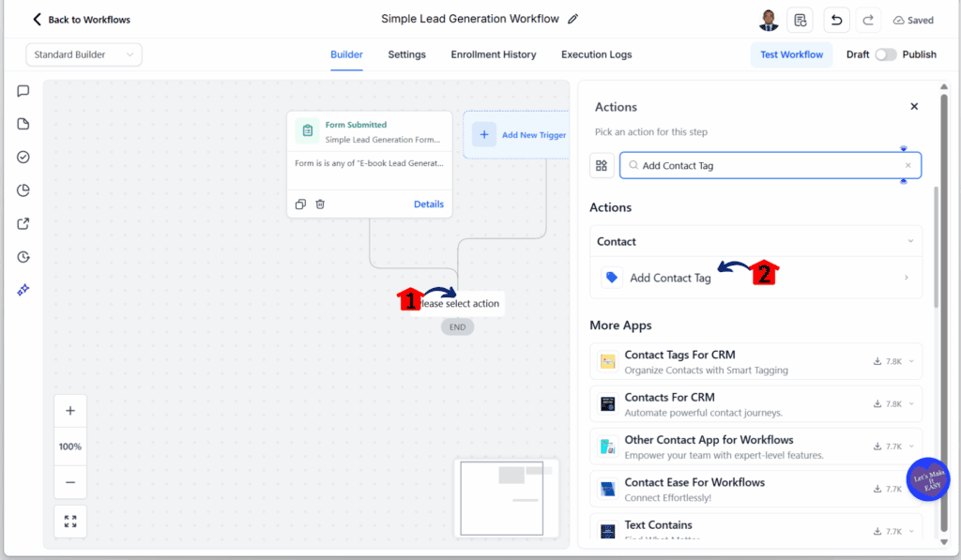The height and width of the screenshot is (560, 961).
Task: View Details of the Form Submitted trigger
Action: point(428,204)
